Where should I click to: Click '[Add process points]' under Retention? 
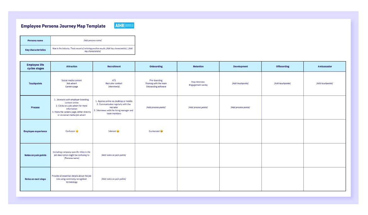[x=198, y=107]
